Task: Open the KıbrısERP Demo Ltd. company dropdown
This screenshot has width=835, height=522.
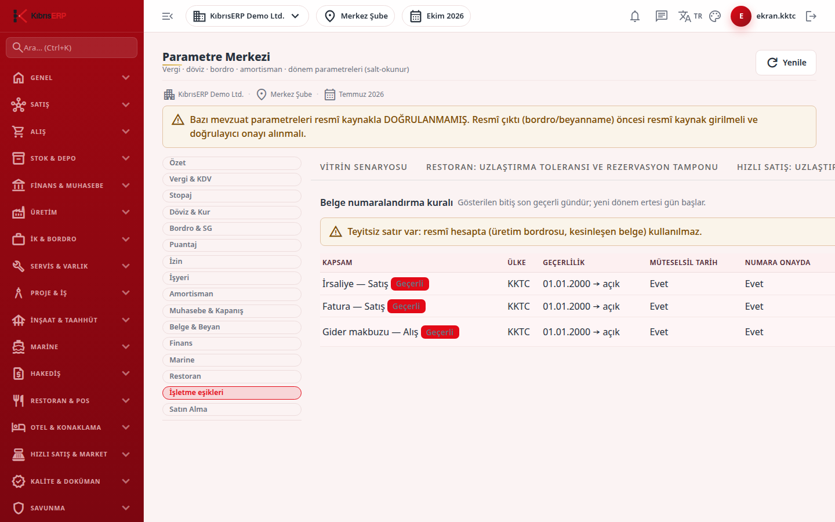Action: (x=247, y=16)
